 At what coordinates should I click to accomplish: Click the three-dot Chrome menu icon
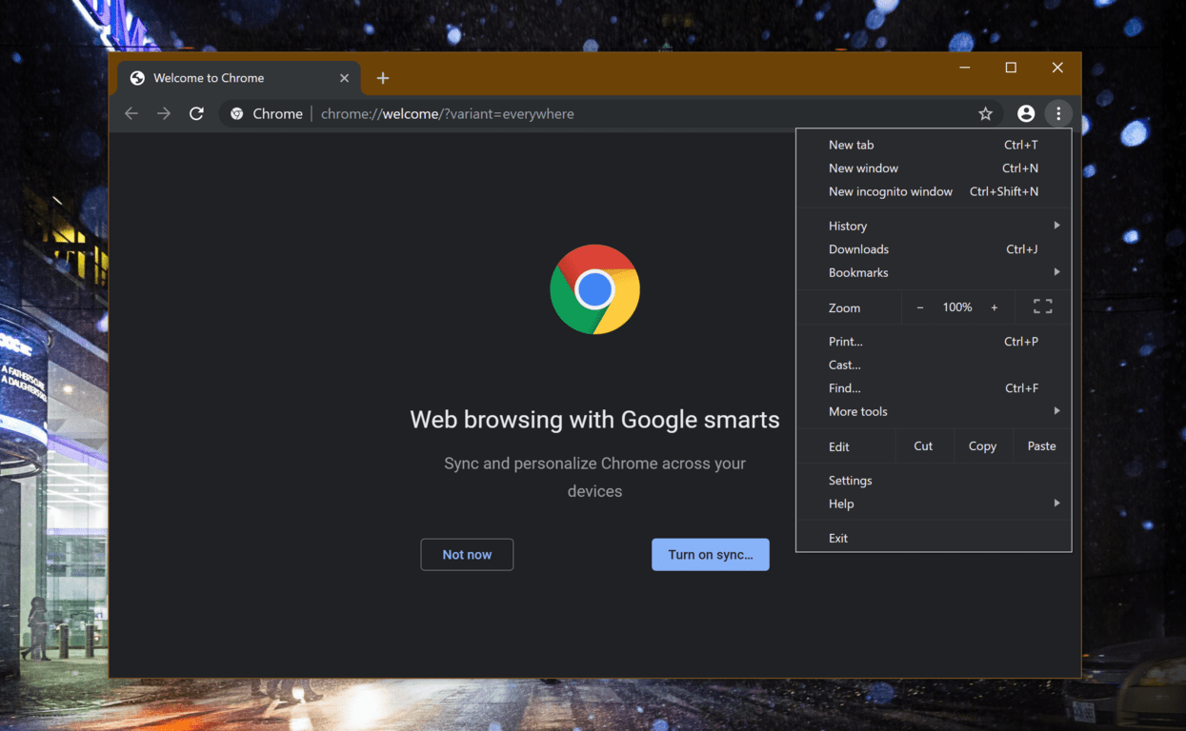pos(1058,114)
